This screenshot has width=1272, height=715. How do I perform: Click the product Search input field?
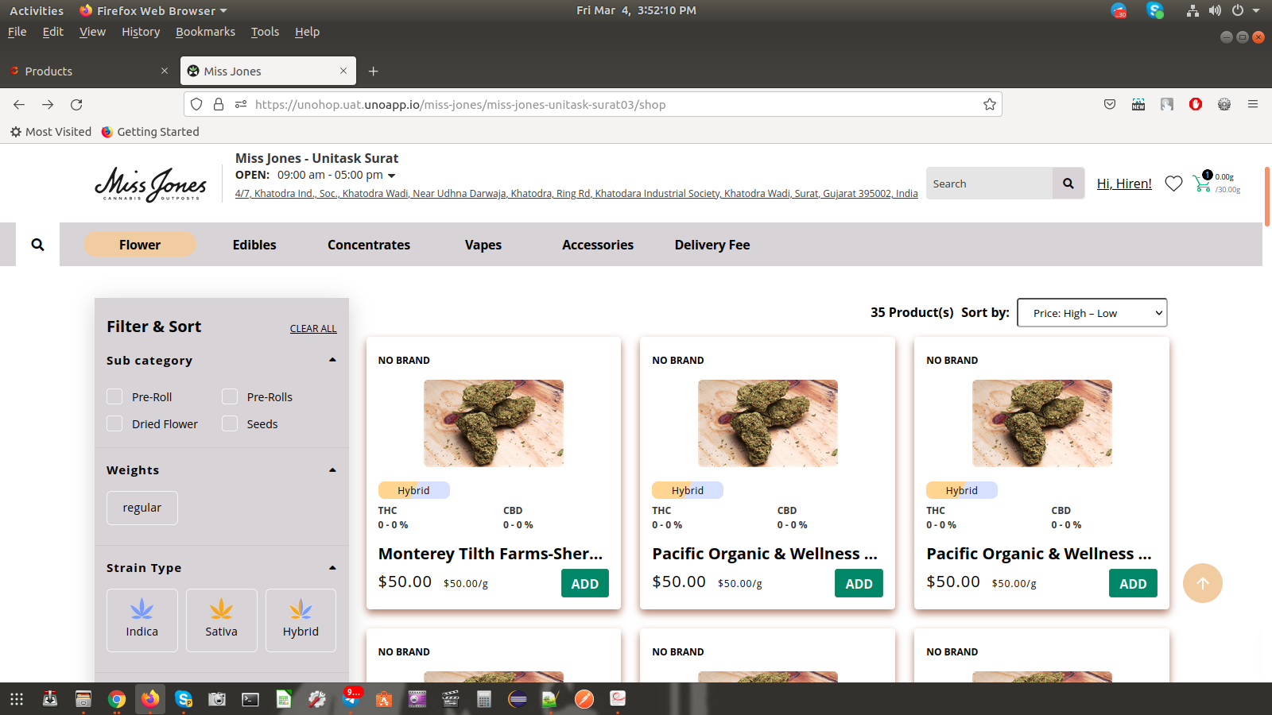click(x=989, y=184)
